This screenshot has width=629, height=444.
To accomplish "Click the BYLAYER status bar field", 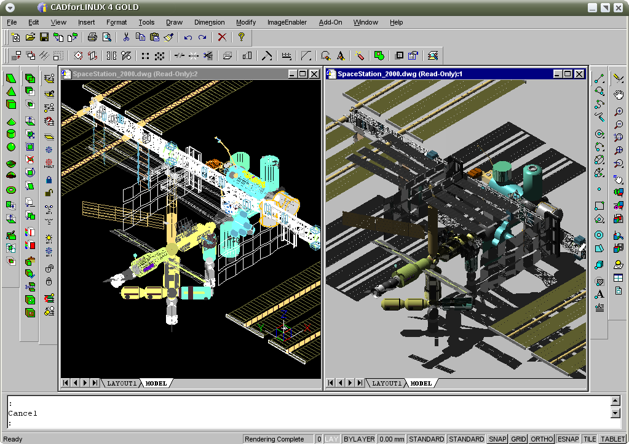I will click(x=359, y=439).
